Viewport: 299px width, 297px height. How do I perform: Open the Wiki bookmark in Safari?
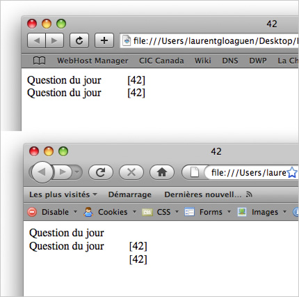click(x=202, y=61)
